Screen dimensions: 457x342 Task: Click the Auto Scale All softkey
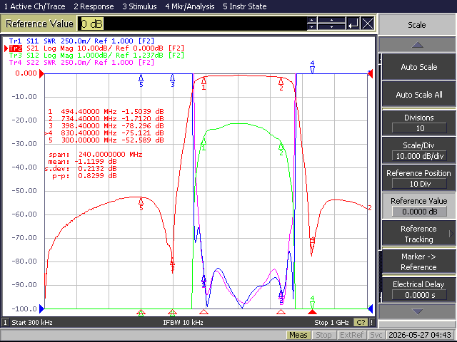419,95
